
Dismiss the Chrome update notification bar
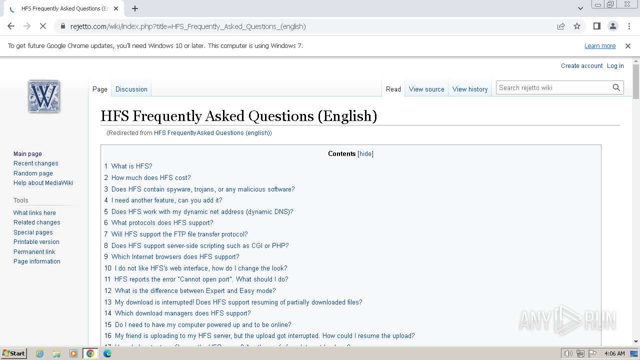[x=628, y=46]
